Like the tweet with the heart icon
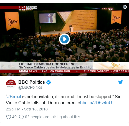The height and width of the screenshot is (126, 129). coord(9,117)
